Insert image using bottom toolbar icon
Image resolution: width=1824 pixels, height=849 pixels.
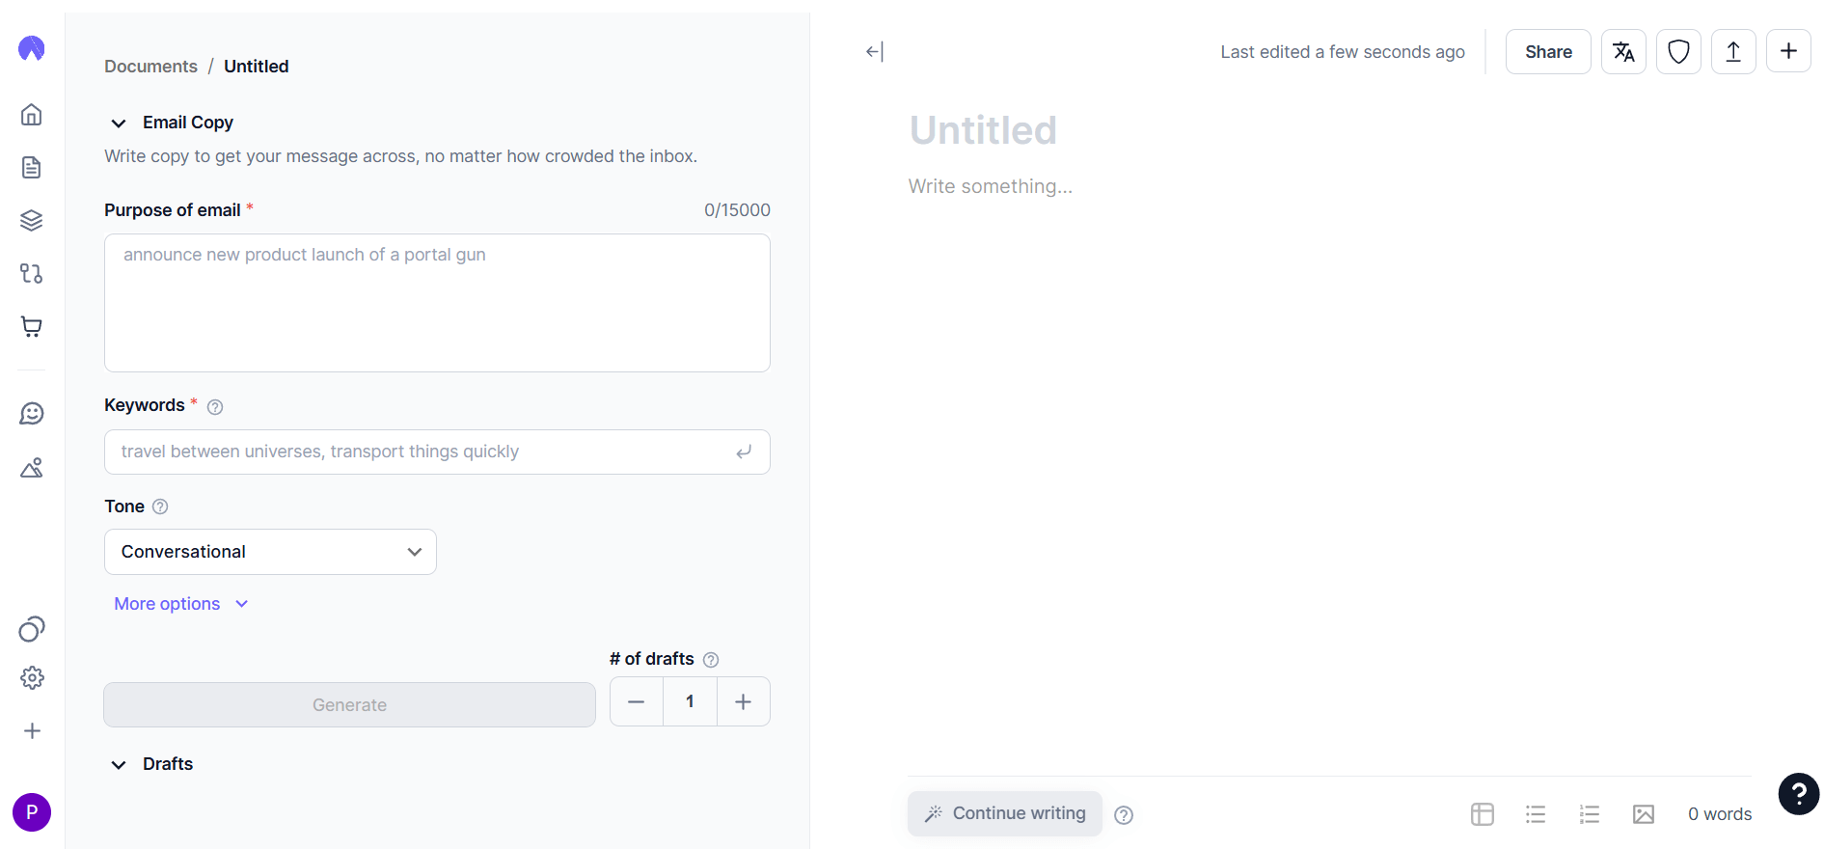click(x=1644, y=814)
